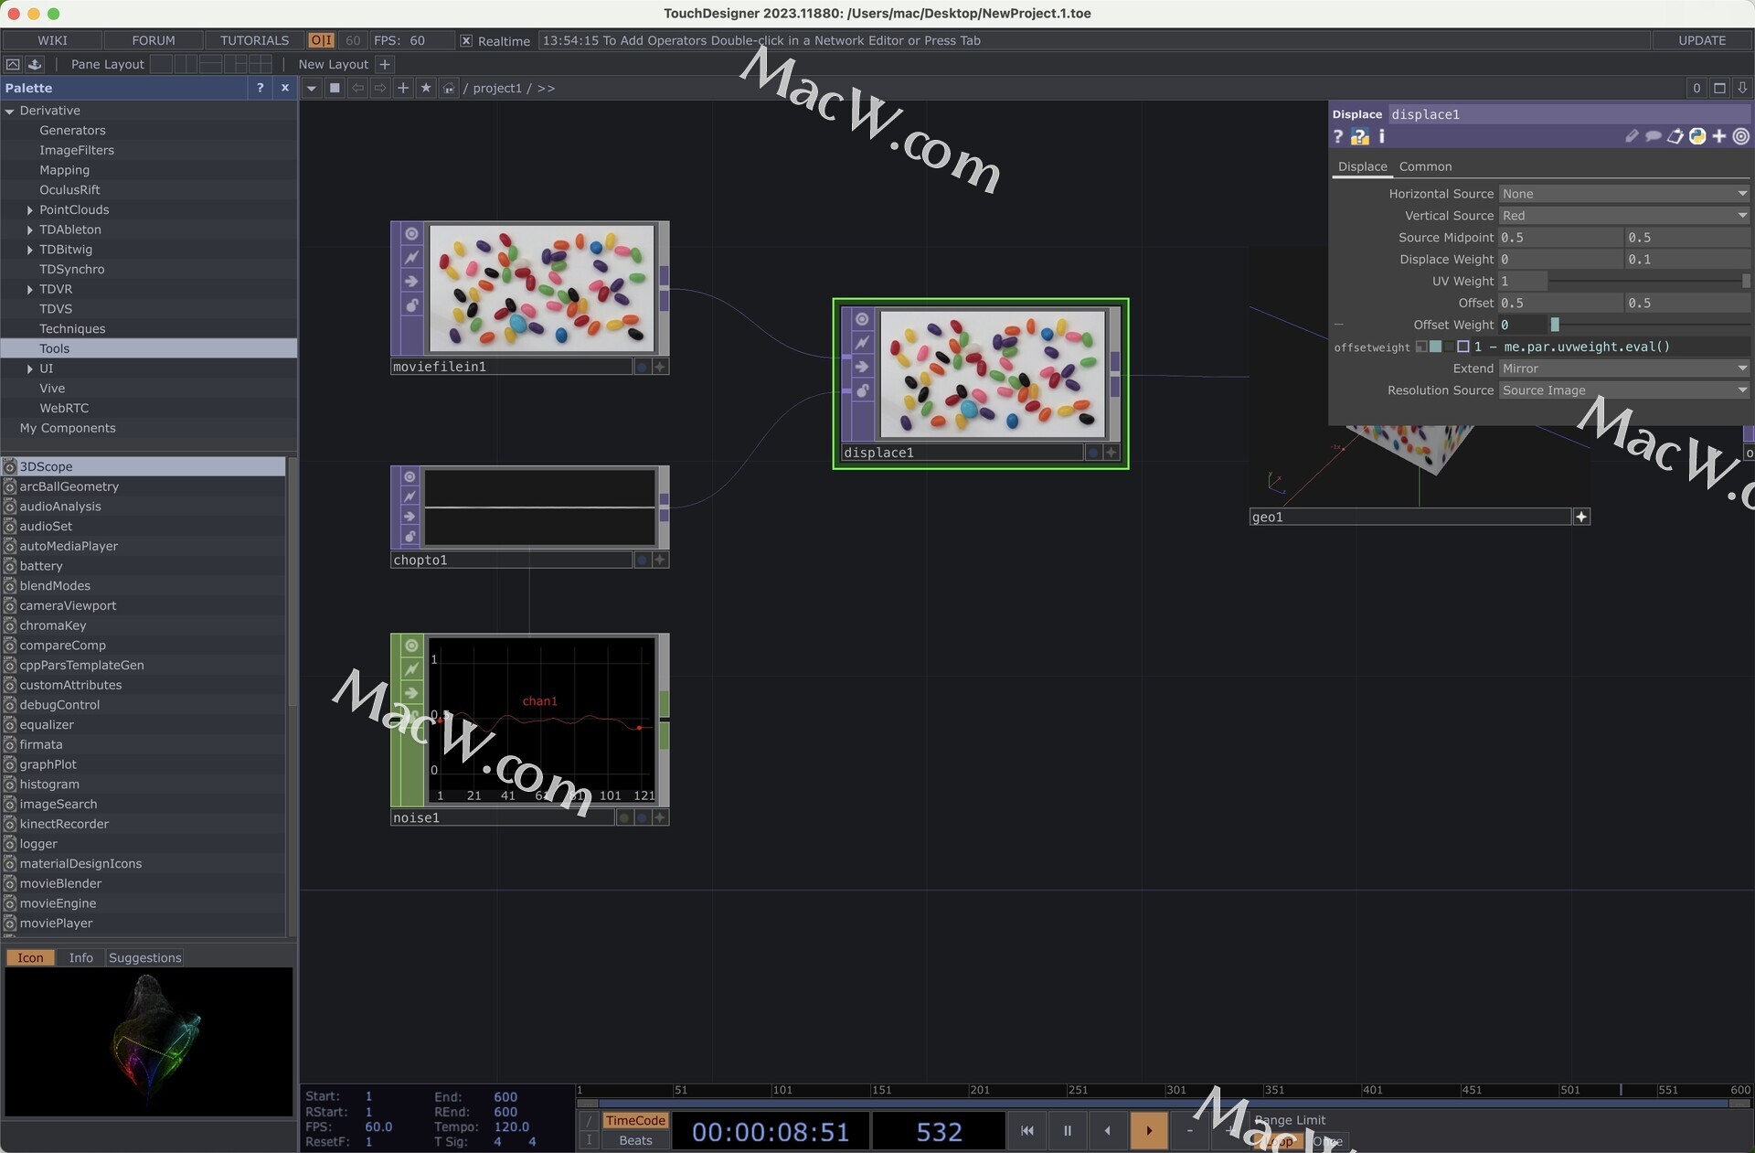Open the Palette help question mark
The image size is (1755, 1153).
[261, 88]
